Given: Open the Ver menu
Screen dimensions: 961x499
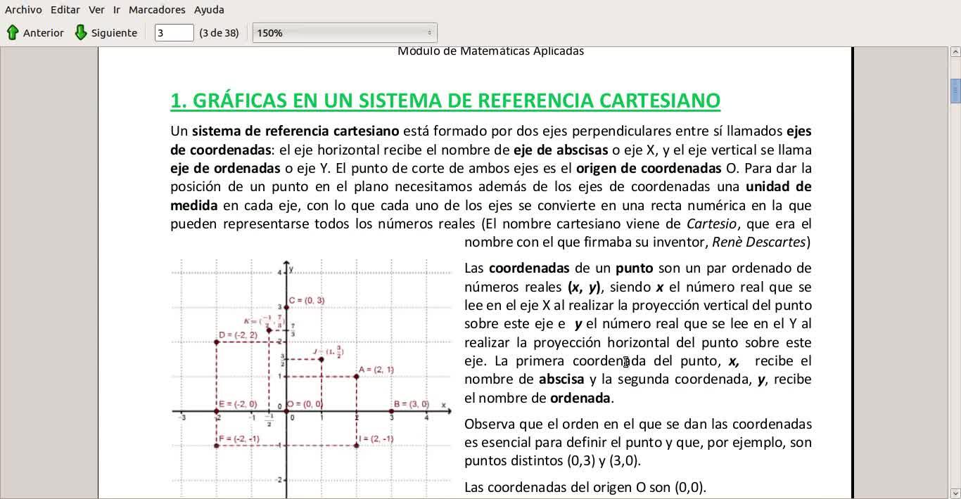Looking at the screenshot, I should [x=96, y=10].
